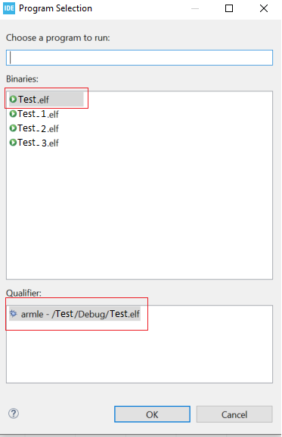This screenshot has height=437, width=282.
Task: Click the IDE logo in title bar
Action: (9, 8)
